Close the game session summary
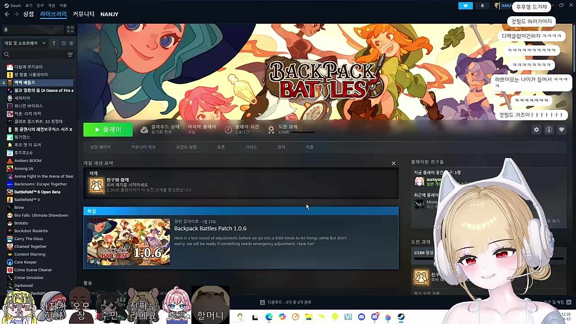This screenshot has width=576, height=324. pos(393,163)
